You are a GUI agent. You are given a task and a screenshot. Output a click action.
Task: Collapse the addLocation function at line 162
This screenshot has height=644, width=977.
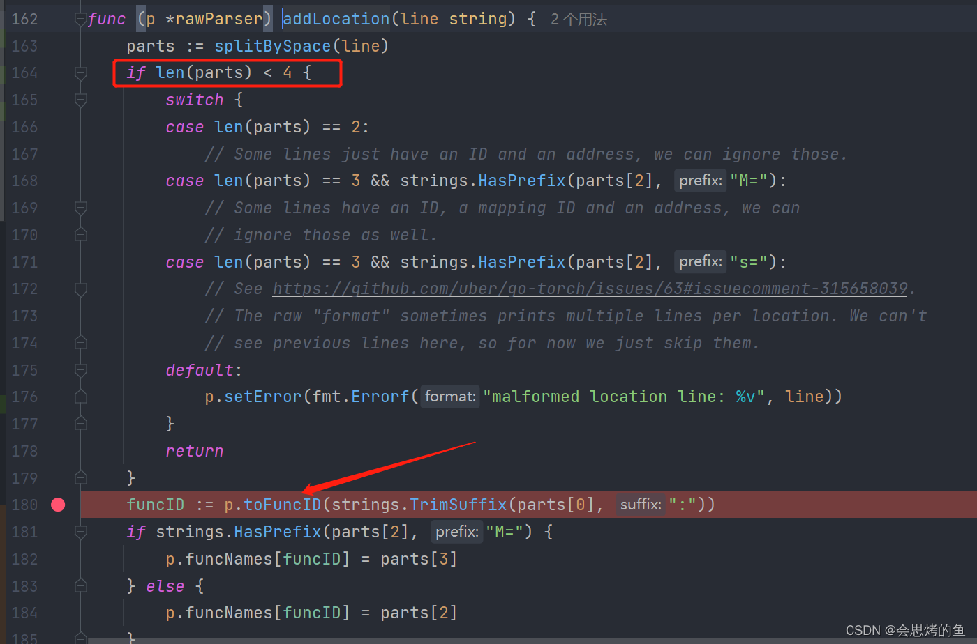(x=80, y=20)
